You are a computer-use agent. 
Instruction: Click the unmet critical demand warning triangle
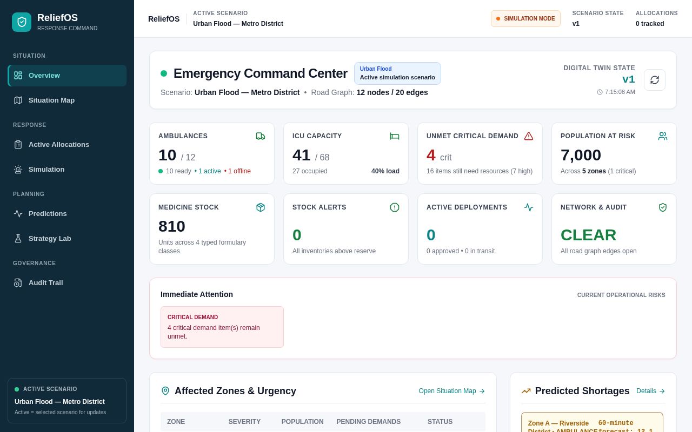tap(529, 136)
